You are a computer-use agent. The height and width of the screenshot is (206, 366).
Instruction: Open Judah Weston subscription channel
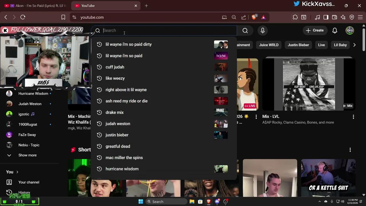click(30, 104)
